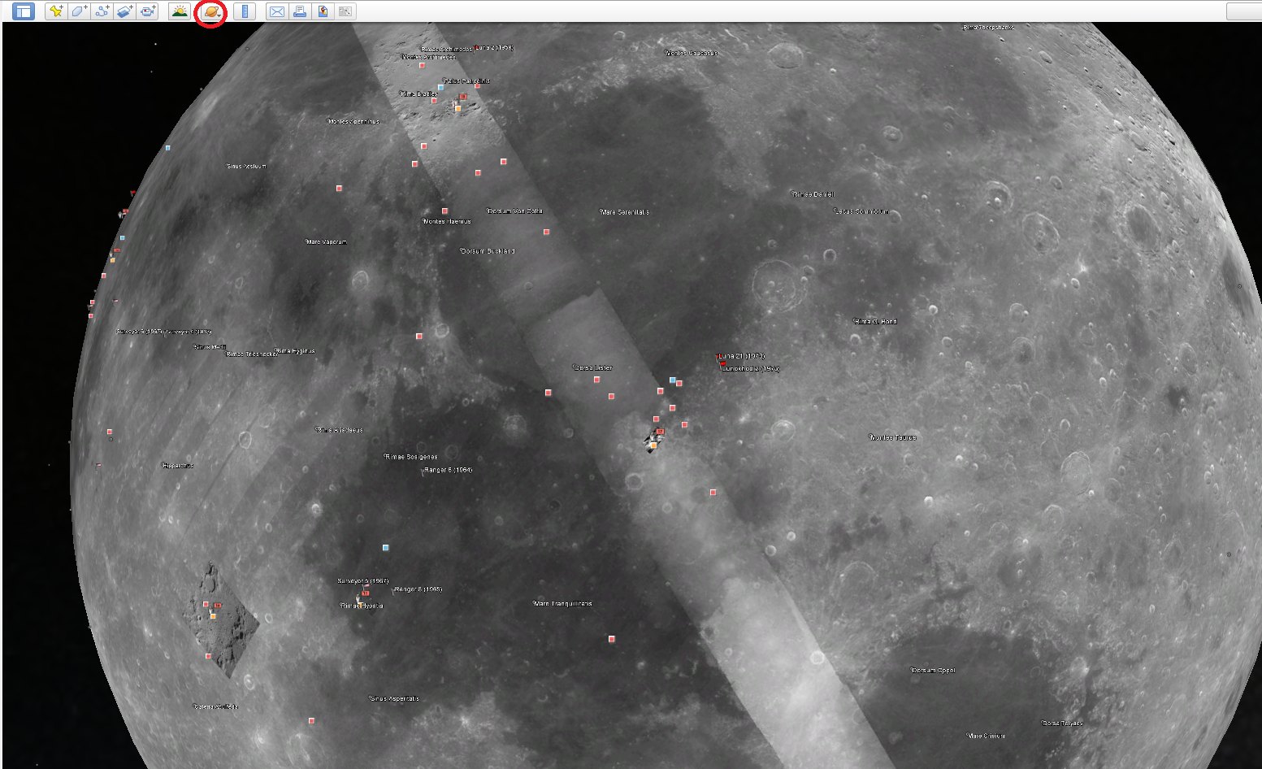Screen dimensions: 1262x769
Task: Click the Email envelope icon
Action: coord(277,11)
